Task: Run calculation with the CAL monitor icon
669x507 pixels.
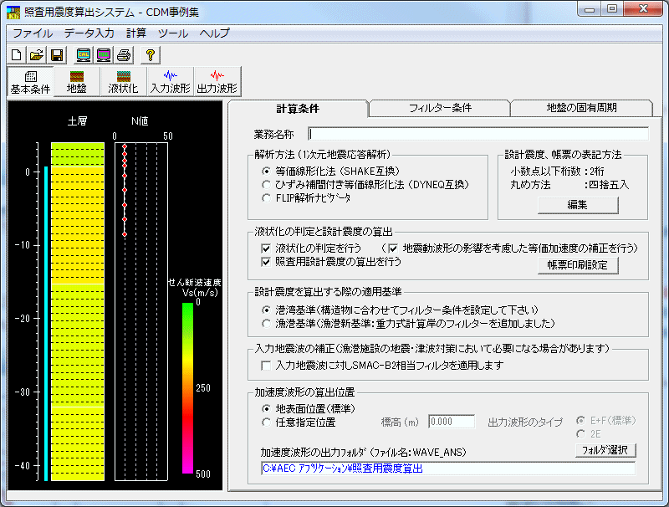Action: [x=84, y=56]
